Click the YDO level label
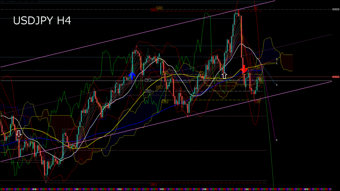Image resolution: width=340 pixels, height=191 pixels. tap(148, 91)
